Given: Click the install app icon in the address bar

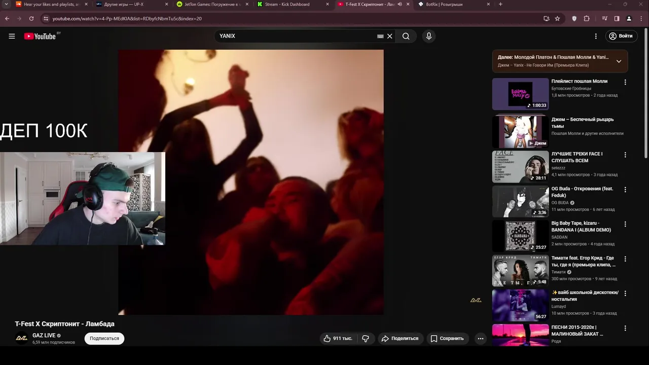Looking at the screenshot, I should coord(546,19).
